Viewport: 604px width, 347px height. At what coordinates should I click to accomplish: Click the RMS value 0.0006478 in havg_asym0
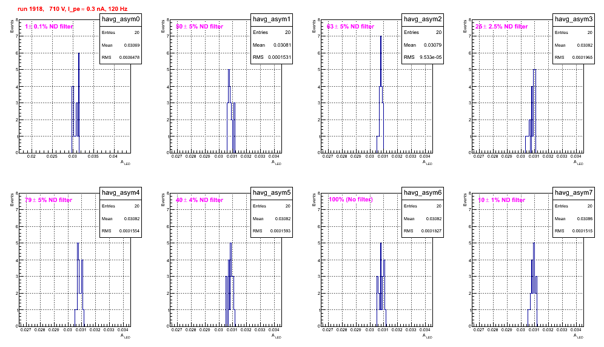coord(129,58)
